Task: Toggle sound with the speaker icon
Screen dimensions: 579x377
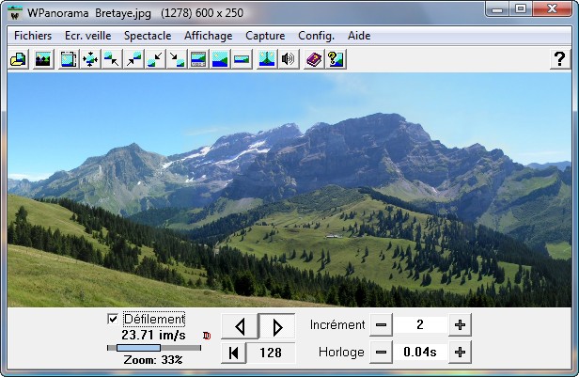Action: [289, 59]
